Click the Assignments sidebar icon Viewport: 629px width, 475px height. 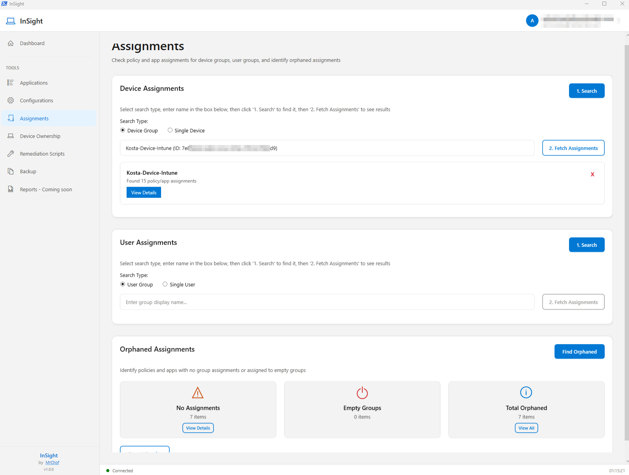[11, 118]
